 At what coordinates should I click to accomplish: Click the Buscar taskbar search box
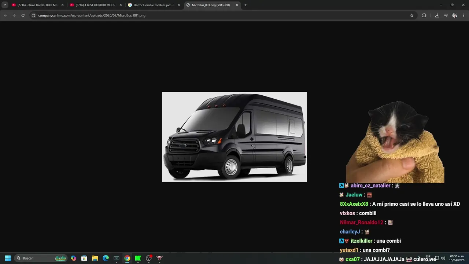tap(41, 258)
